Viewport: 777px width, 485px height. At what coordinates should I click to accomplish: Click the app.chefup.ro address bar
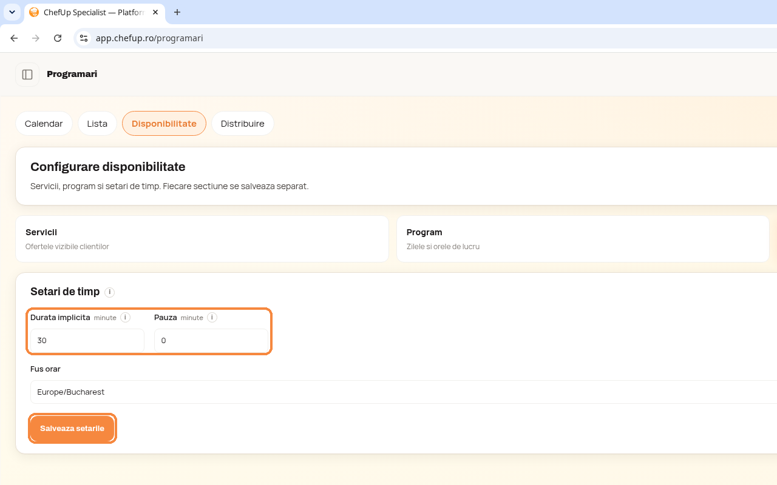coord(425,38)
